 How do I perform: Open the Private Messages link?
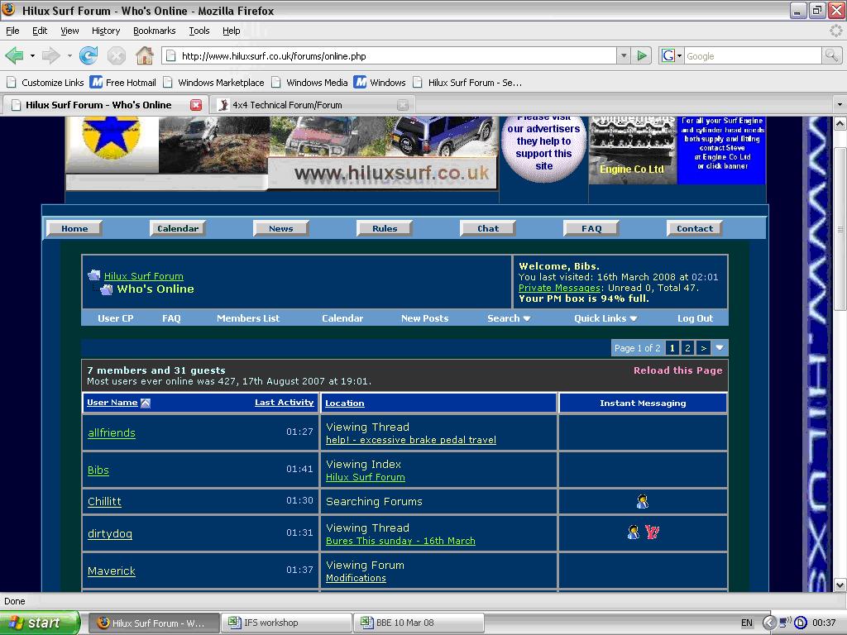pos(559,288)
